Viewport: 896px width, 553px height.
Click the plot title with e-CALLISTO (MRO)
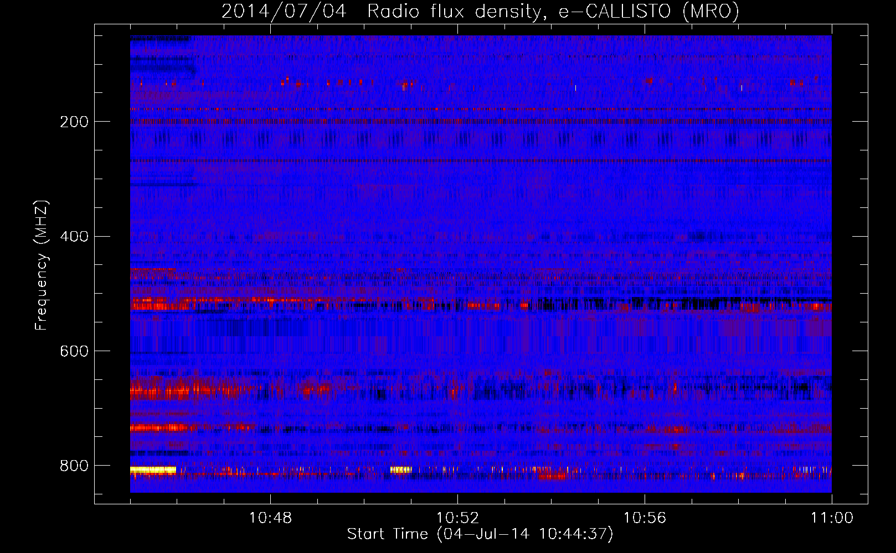(x=480, y=11)
